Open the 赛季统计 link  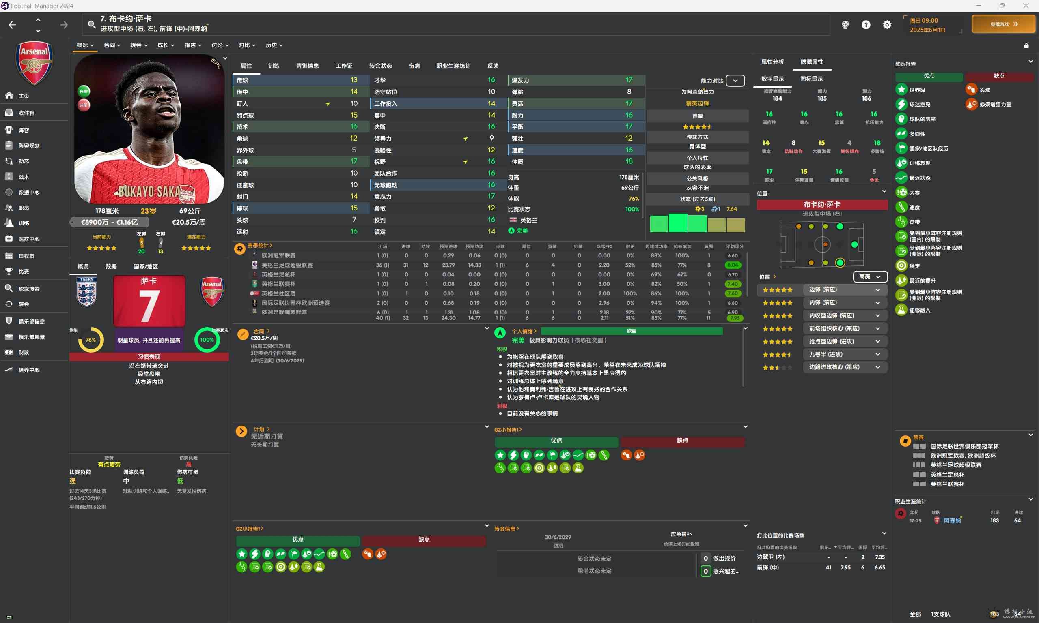pos(260,246)
